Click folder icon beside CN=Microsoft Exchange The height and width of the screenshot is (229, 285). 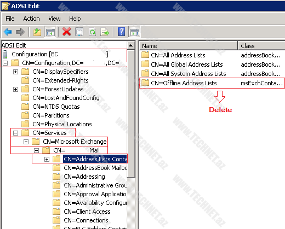tap(36, 142)
